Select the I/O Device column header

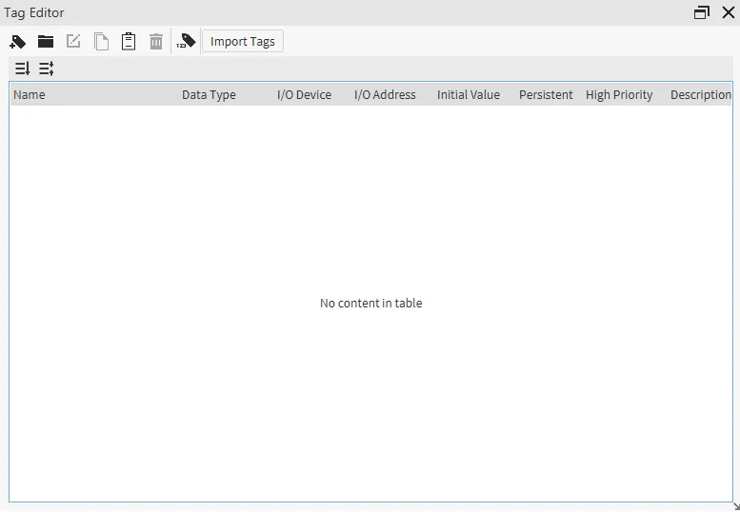304,95
